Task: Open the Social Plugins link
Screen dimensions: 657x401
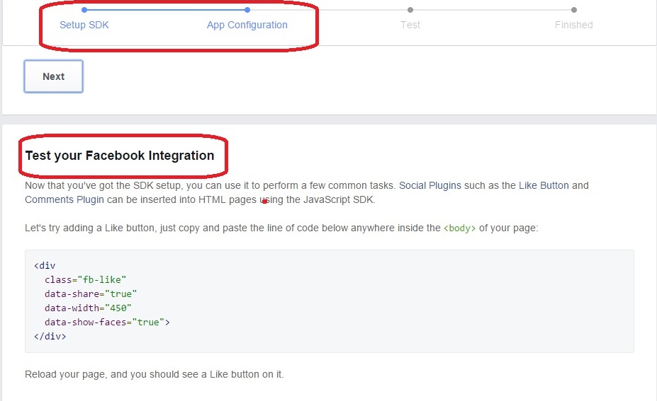Action: (430, 185)
